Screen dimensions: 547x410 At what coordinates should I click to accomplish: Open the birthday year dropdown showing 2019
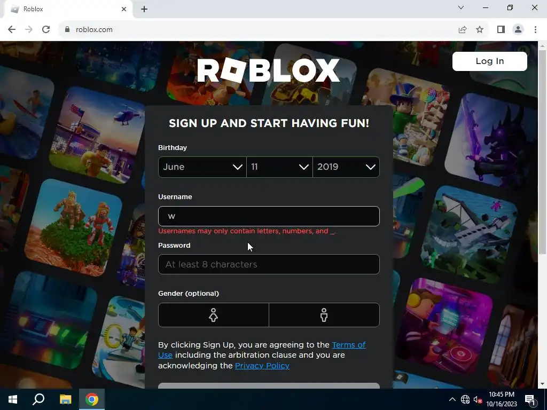click(x=346, y=167)
